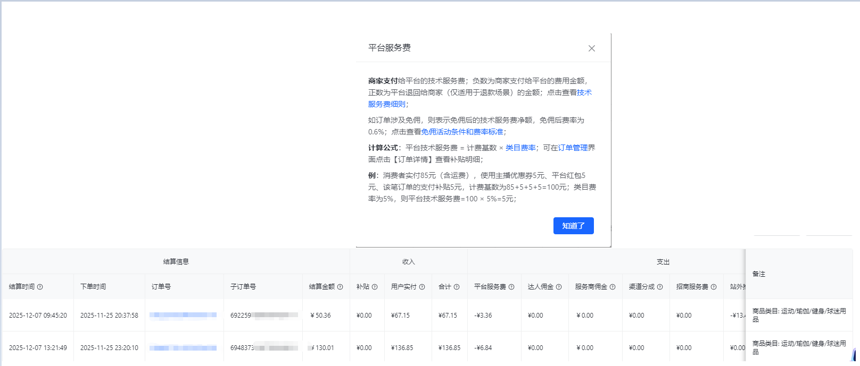The height and width of the screenshot is (366, 860).
Task: Click settlement amount ¥50.36
Action: [x=320, y=316]
